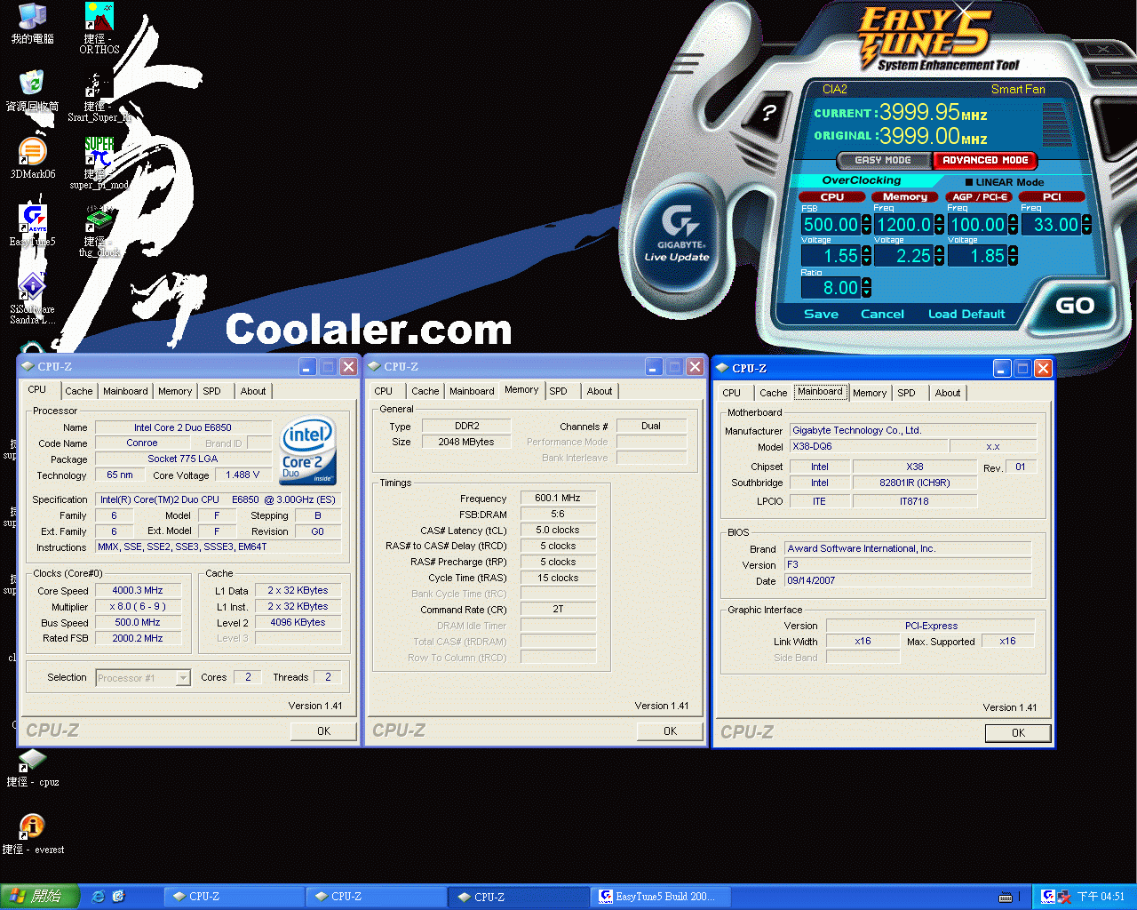
Task: Click Cancel in EasyTune5
Action: coord(882,314)
